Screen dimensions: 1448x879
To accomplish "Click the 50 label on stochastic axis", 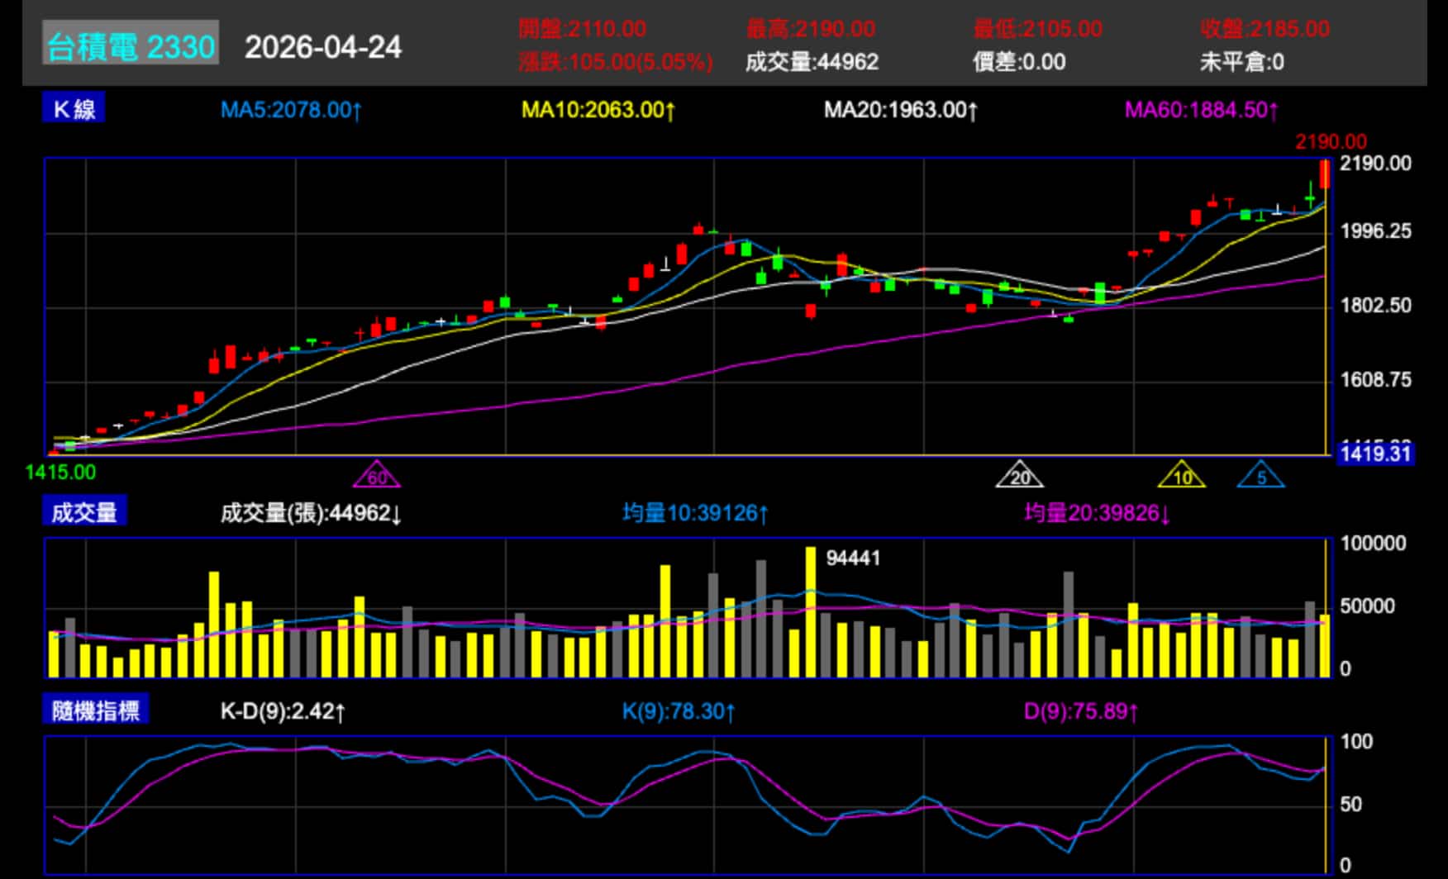I will click(x=1350, y=805).
